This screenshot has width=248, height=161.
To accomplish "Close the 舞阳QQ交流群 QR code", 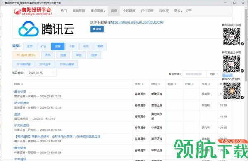I will pyautogui.click(x=242, y=98).
